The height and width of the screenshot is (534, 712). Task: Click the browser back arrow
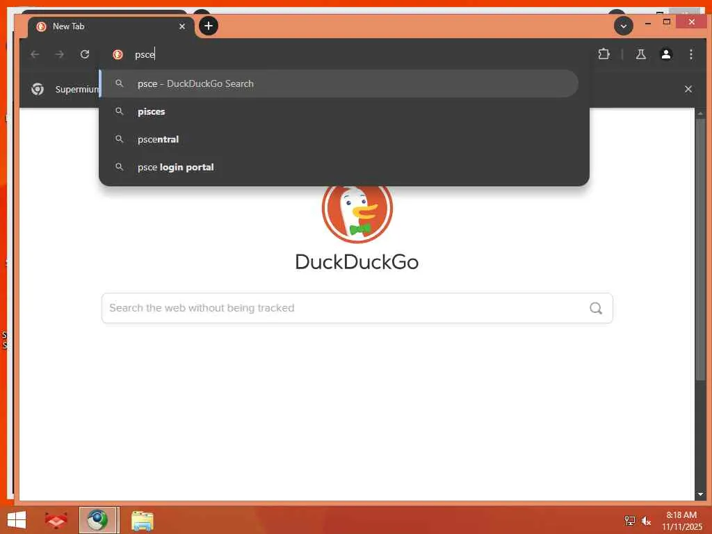[x=35, y=54]
